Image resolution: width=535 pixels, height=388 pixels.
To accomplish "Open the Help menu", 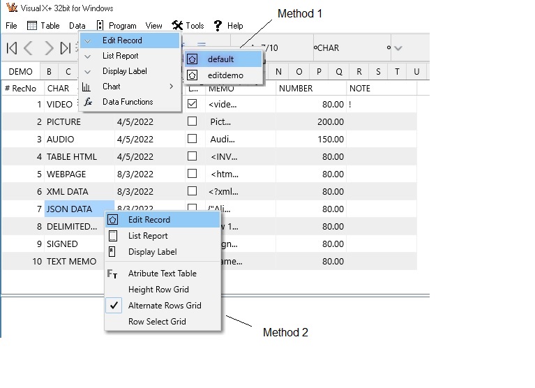I will (235, 26).
